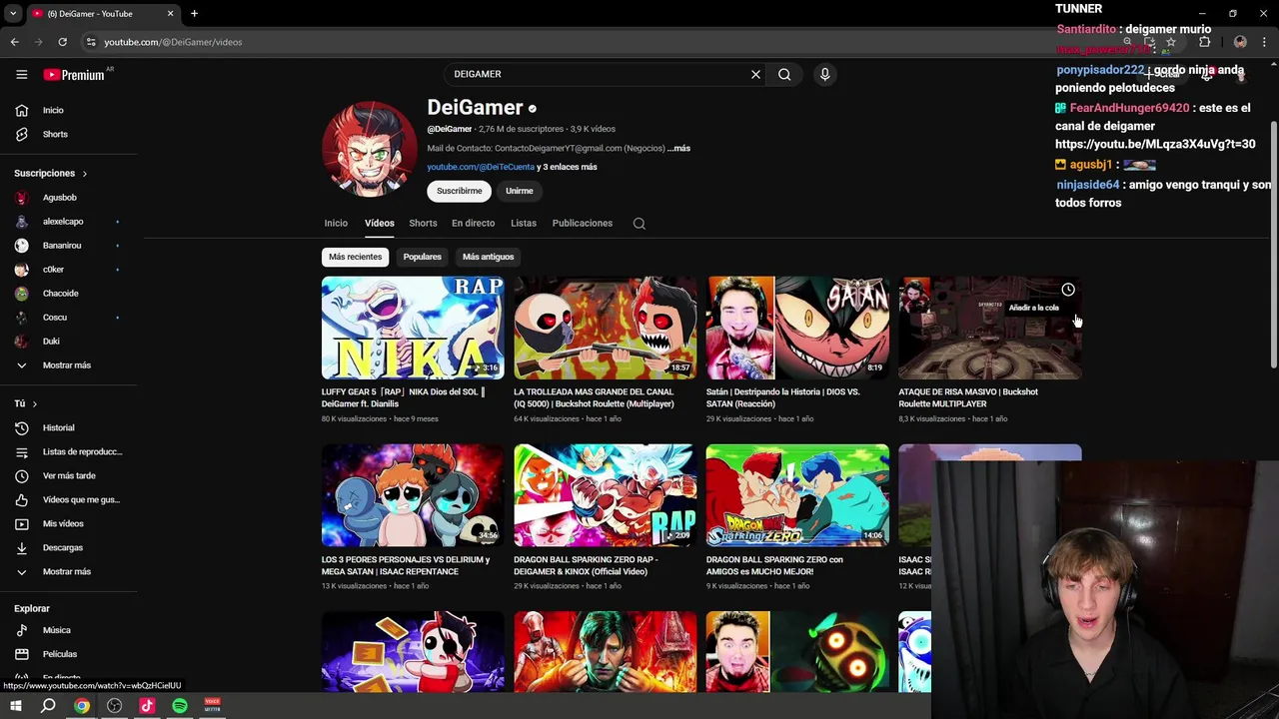Switch to the channel Inicio tab

336,223
